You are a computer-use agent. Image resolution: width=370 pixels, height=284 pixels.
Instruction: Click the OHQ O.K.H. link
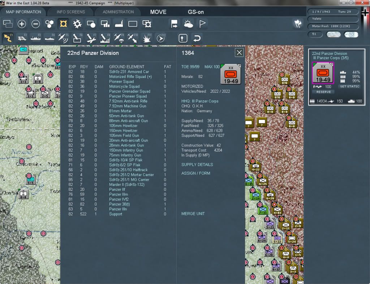192,106
